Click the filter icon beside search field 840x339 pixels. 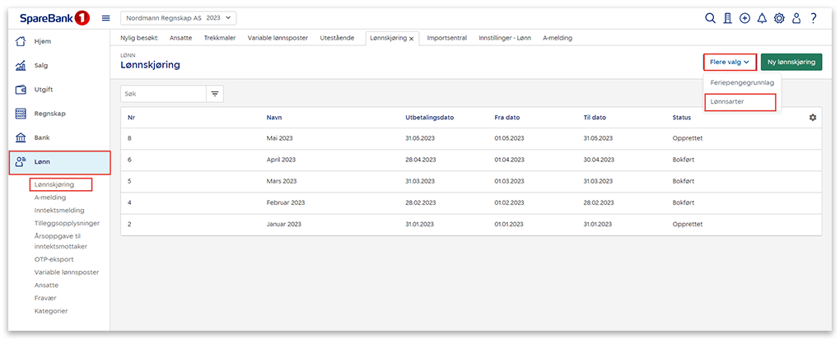pyautogui.click(x=216, y=94)
